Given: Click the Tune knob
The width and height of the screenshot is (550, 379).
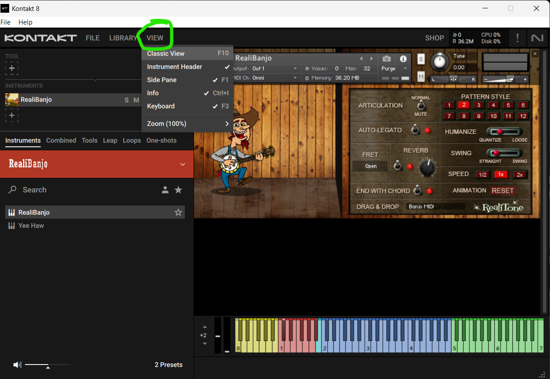Looking at the screenshot, I should 440,62.
